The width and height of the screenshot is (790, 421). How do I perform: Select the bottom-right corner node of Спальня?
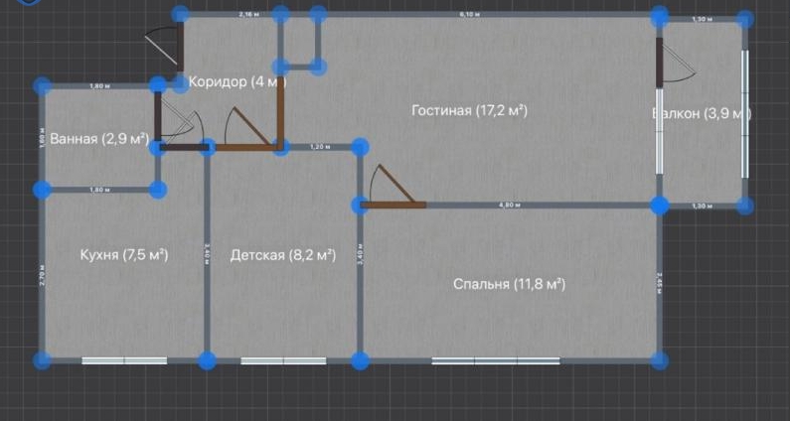660,360
